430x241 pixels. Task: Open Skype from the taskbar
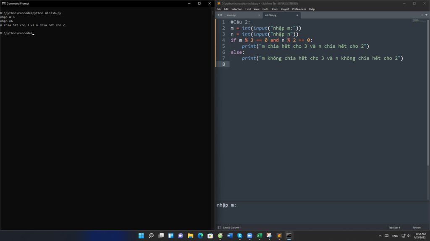coord(240,236)
